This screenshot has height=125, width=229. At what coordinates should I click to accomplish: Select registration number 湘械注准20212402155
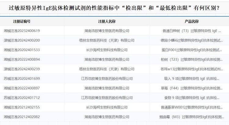tap(22, 107)
